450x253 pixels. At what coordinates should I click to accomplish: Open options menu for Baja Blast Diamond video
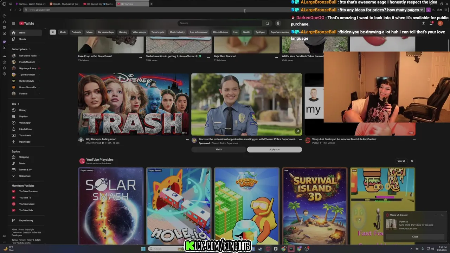pyautogui.click(x=277, y=57)
